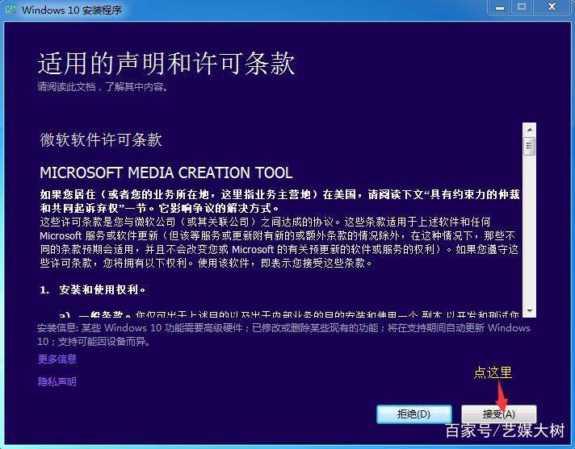Click the 拒绝(D) decline button
This screenshot has height=449, width=575.
point(414,414)
